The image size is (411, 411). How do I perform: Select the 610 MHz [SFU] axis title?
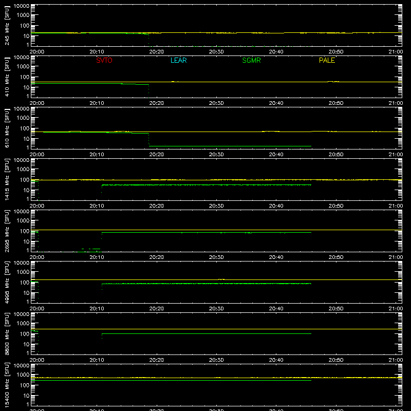tap(7, 128)
